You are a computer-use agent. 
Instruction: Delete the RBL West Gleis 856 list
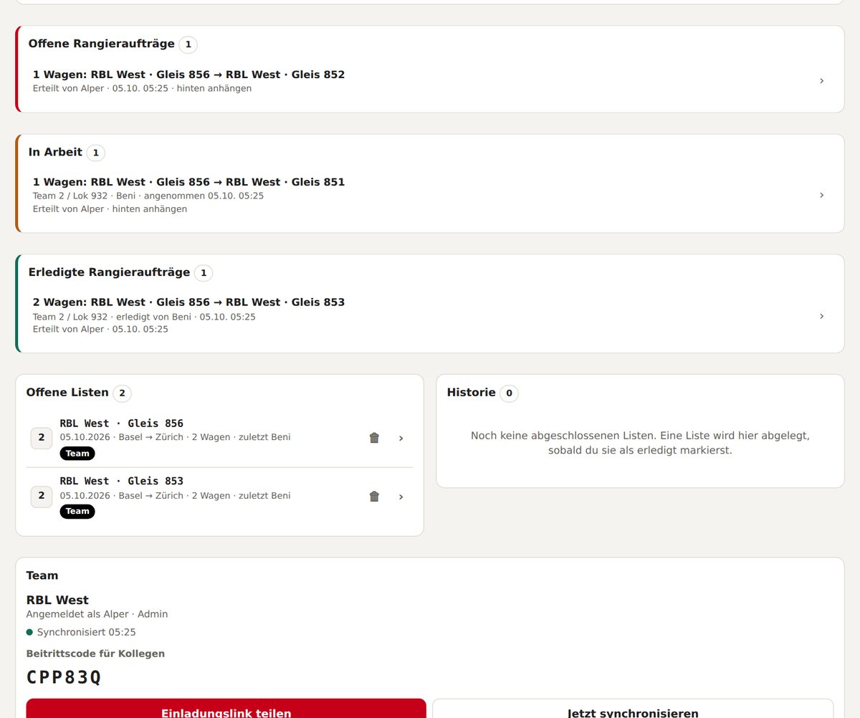pos(374,438)
